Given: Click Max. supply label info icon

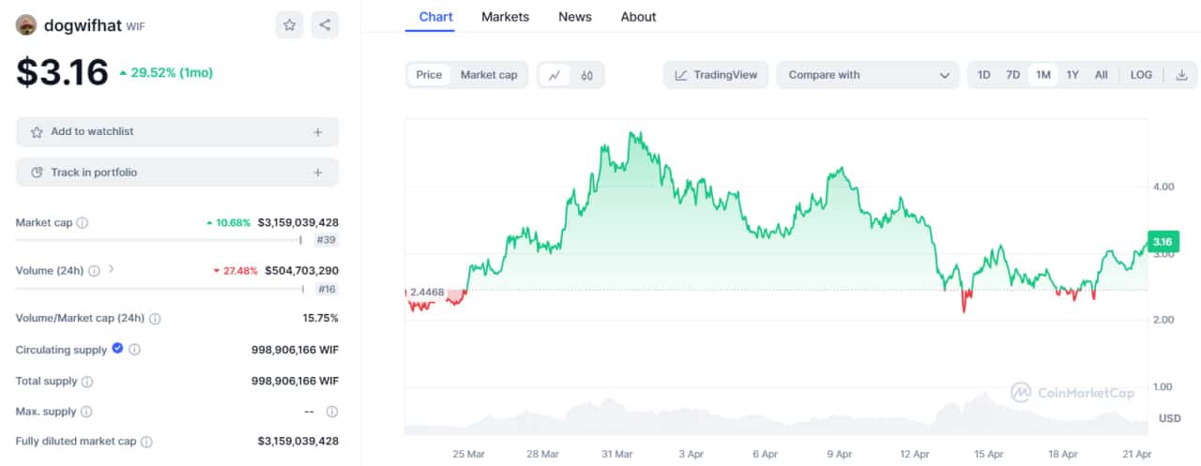Looking at the screenshot, I should [85, 412].
